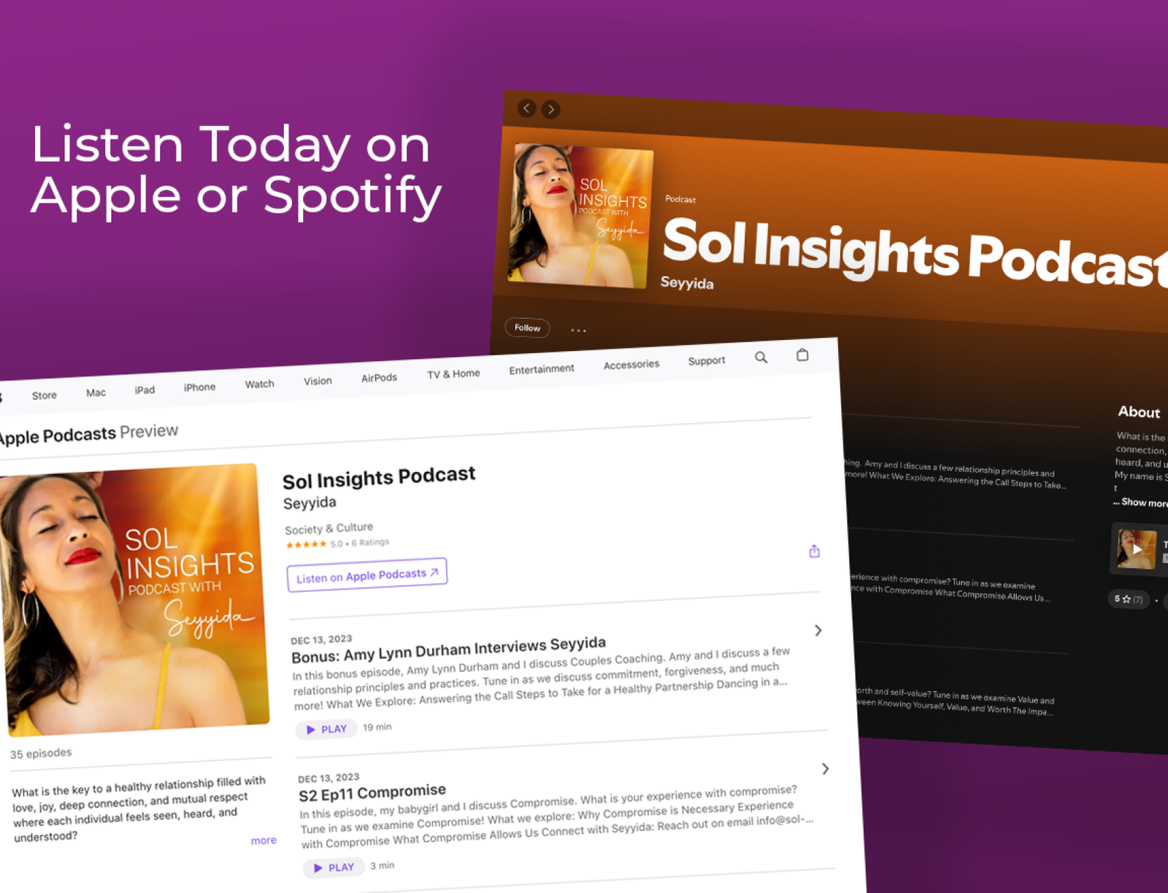1168x893 pixels.
Task: Click the 5 star rating pill
Action: [x=1129, y=599]
